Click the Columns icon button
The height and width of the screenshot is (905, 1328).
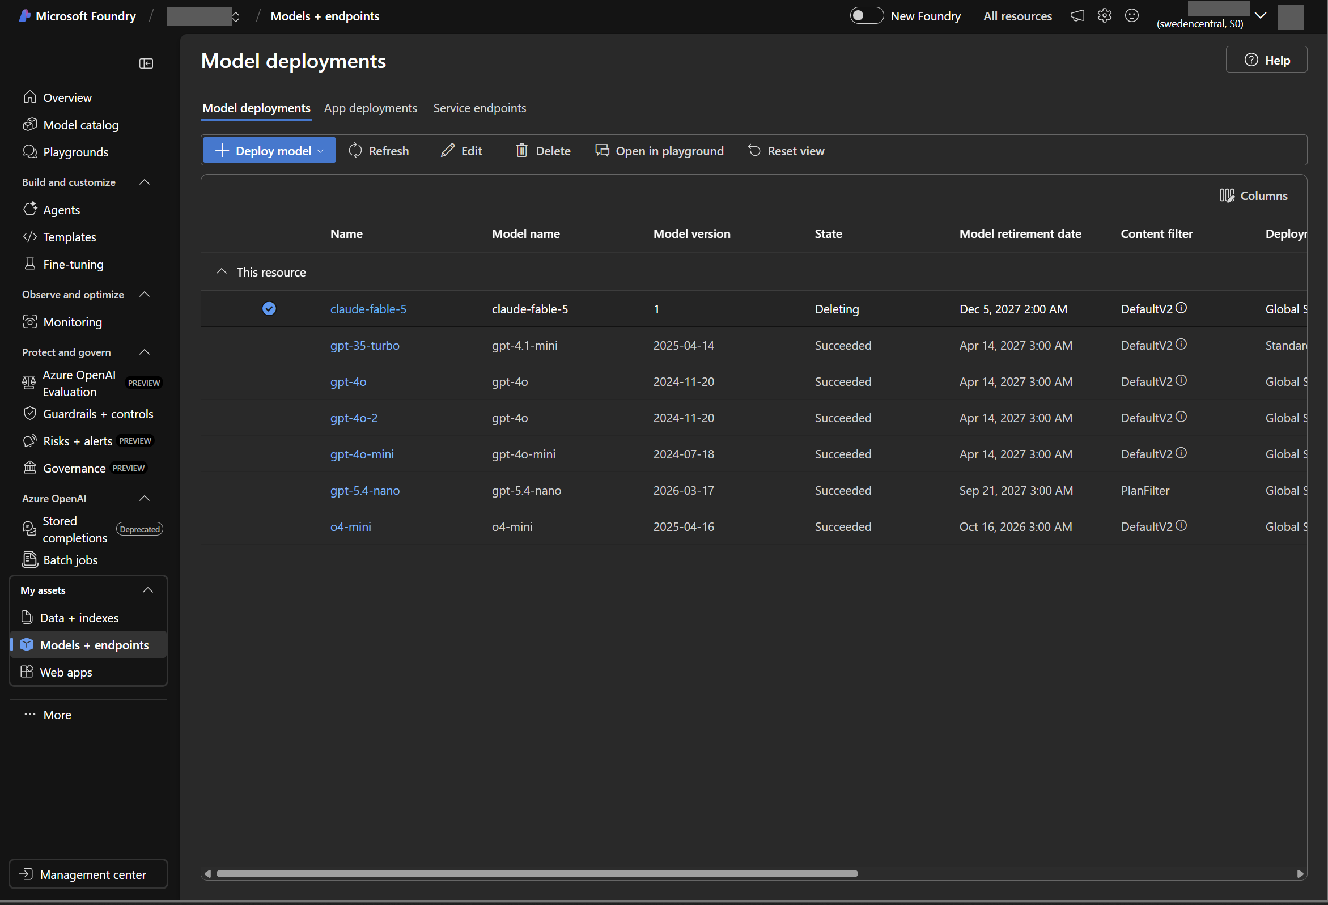click(1253, 196)
